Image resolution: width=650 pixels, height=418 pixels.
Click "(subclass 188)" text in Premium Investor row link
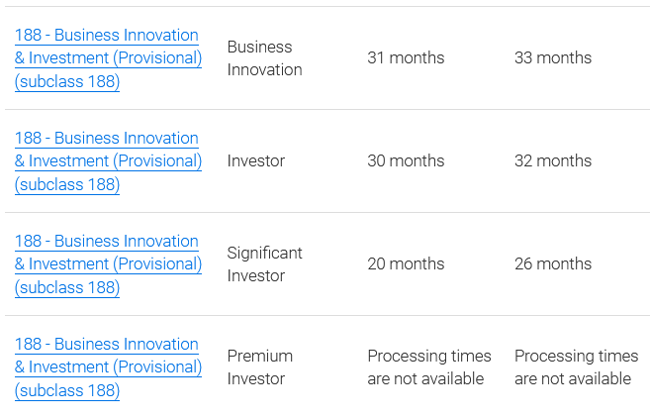(67, 391)
